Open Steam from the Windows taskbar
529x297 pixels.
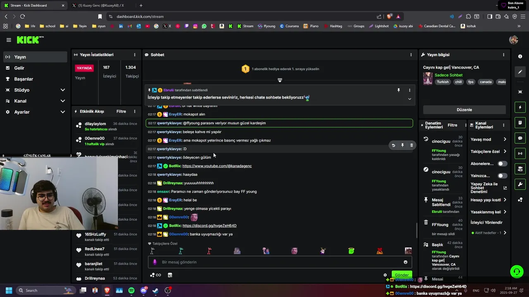point(155,290)
